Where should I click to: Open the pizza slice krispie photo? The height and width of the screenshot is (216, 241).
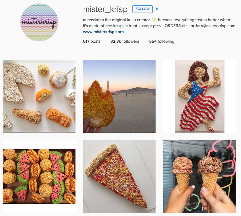[x=119, y=176]
